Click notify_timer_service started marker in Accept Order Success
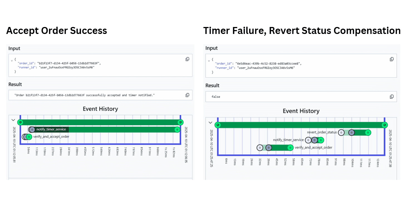411x207 pixels. pos(32,129)
